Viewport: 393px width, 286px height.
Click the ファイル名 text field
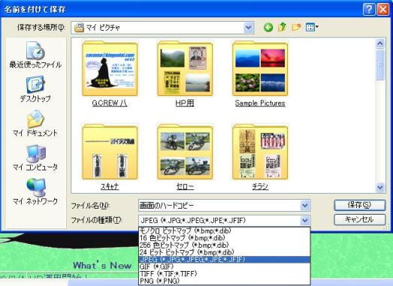click(219, 206)
